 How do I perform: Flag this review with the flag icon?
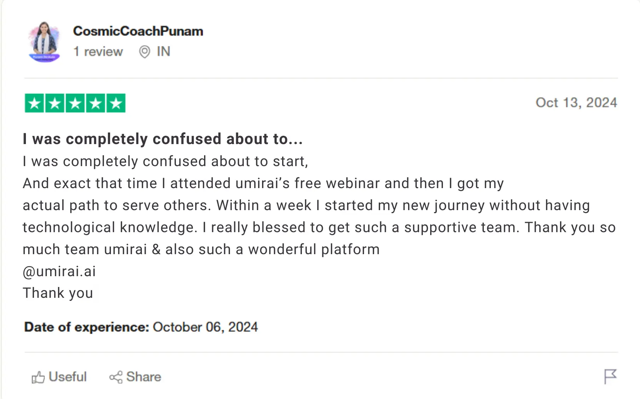point(610,376)
